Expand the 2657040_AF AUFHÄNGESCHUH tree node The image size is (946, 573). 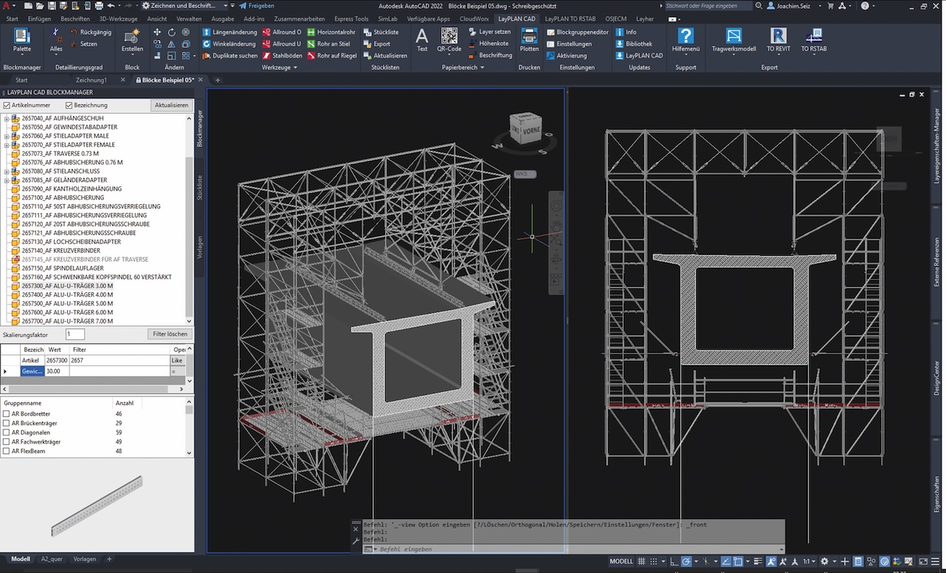pos(7,118)
